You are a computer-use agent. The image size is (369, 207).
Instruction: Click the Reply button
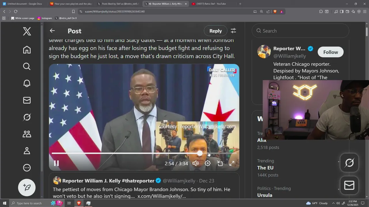coord(216,31)
